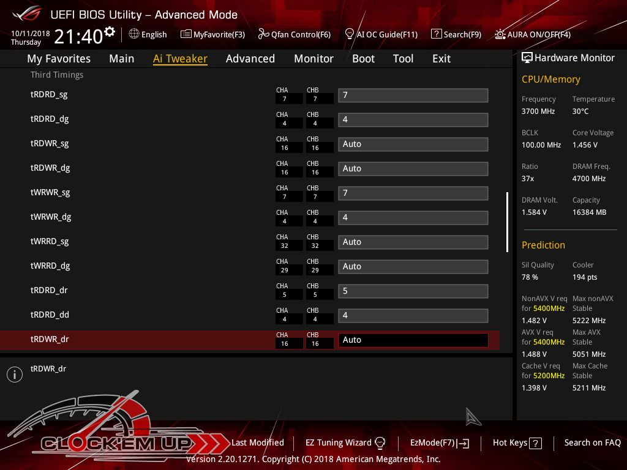The height and width of the screenshot is (470, 627).
Task: Click the info icon next to tRDWR_dr description
Action: point(14,375)
